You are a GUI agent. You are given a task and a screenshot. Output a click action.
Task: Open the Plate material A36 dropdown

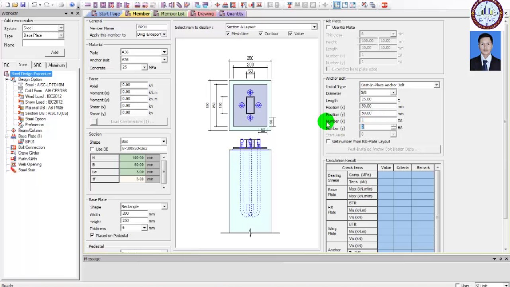[x=164, y=52]
